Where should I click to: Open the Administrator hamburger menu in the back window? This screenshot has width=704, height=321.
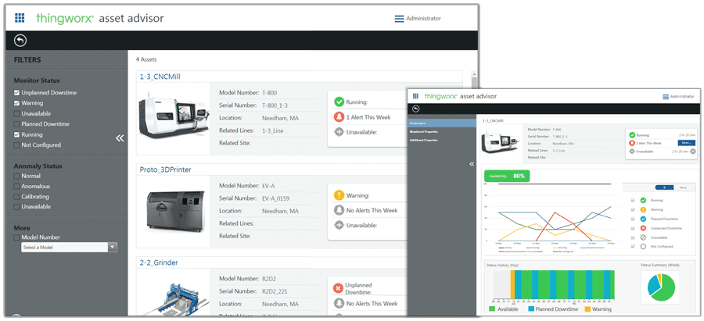click(399, 19)
